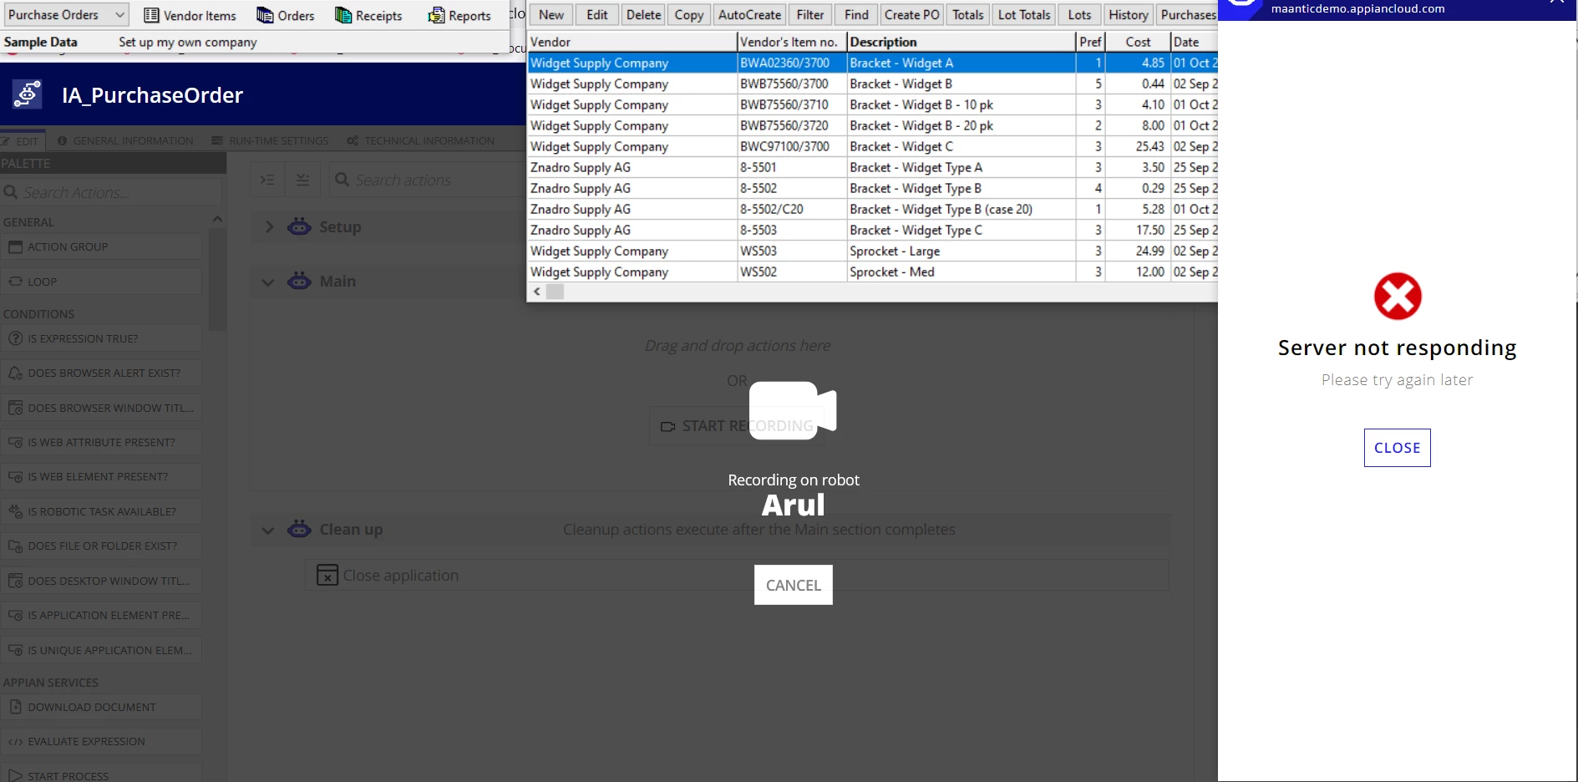Screen dimensions: 1578x782
Task: Click the Search actions field in workflow
Action: [428, 180]
